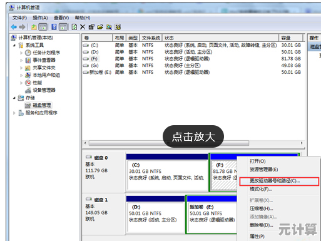Click the Up one level folder icon
This screenshot has height=241, width=321.
click(x=34, y=27)
